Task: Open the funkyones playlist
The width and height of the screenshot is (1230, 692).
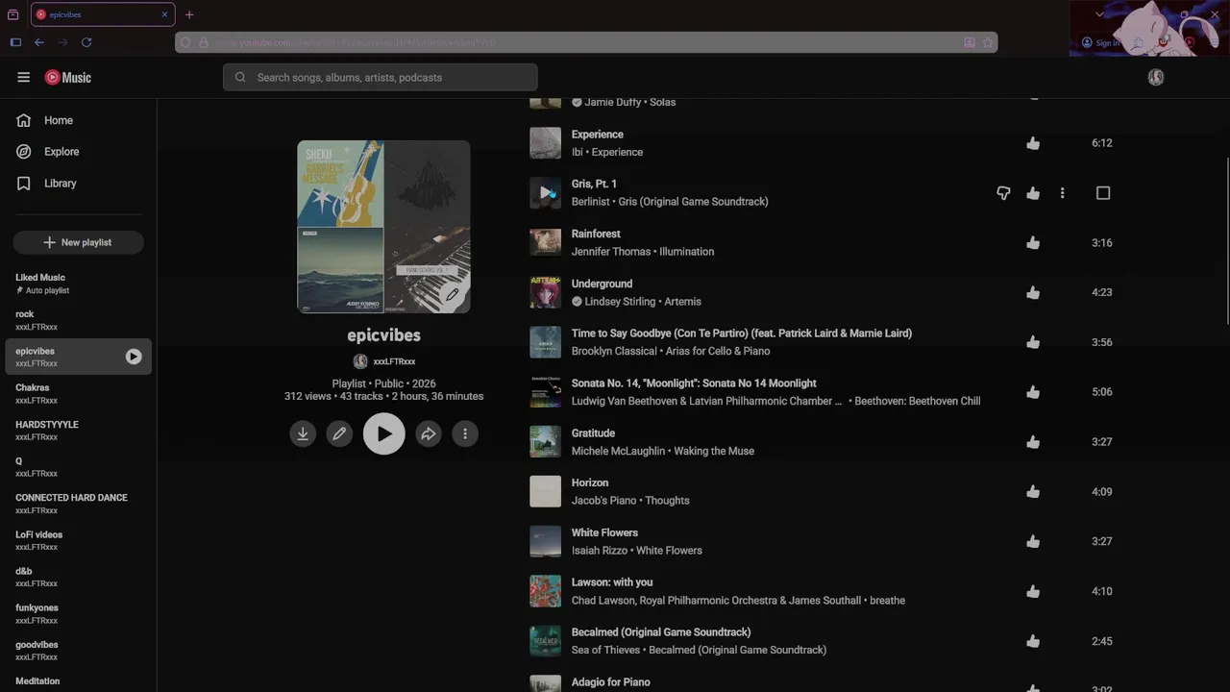Action: point(78,614)
